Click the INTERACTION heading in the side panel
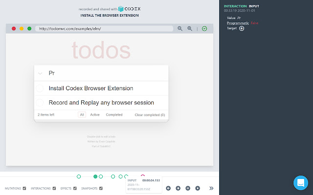The height and width of the screenshot is (195, 313). tap(235, 6)
